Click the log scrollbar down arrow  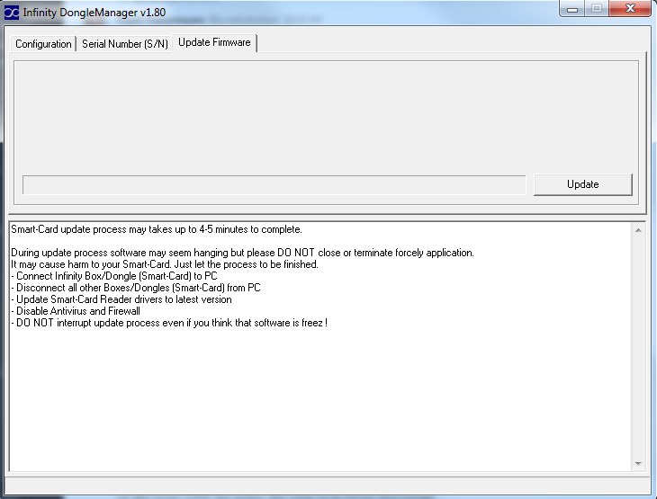(638, 464)
